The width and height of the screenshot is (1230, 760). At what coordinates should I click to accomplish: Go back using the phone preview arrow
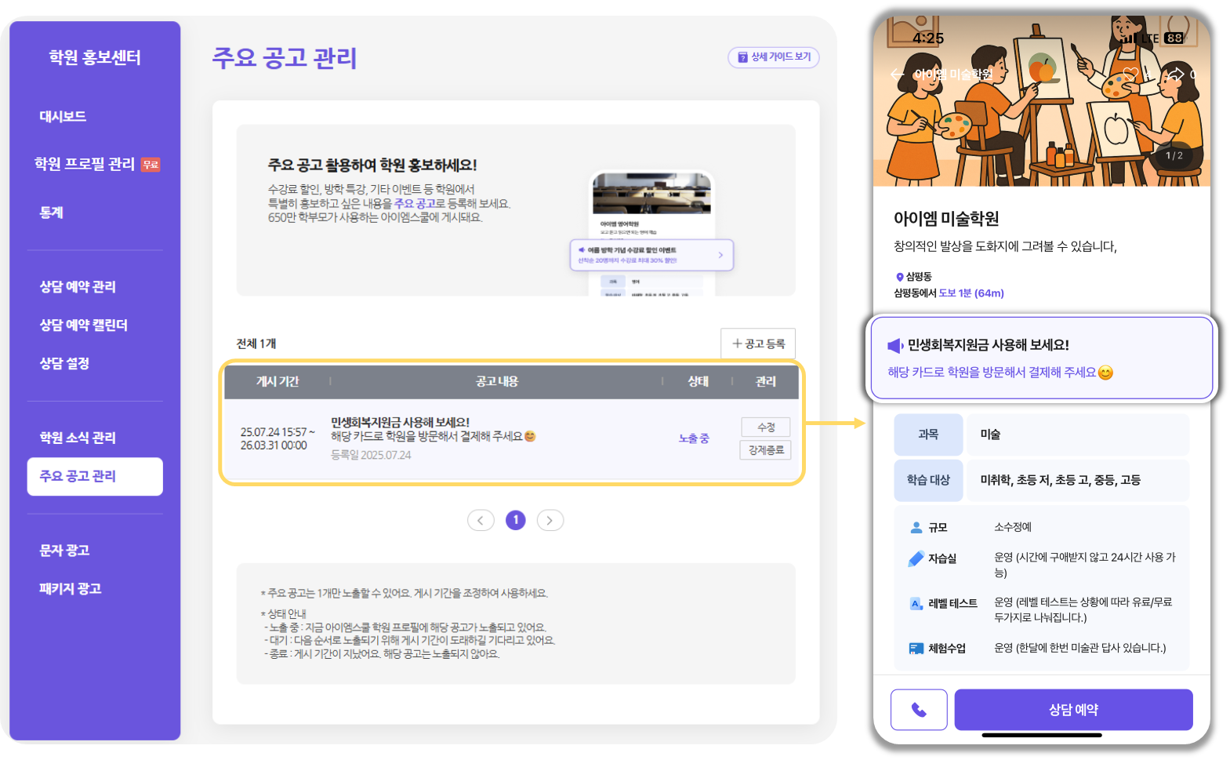point(897,74)
